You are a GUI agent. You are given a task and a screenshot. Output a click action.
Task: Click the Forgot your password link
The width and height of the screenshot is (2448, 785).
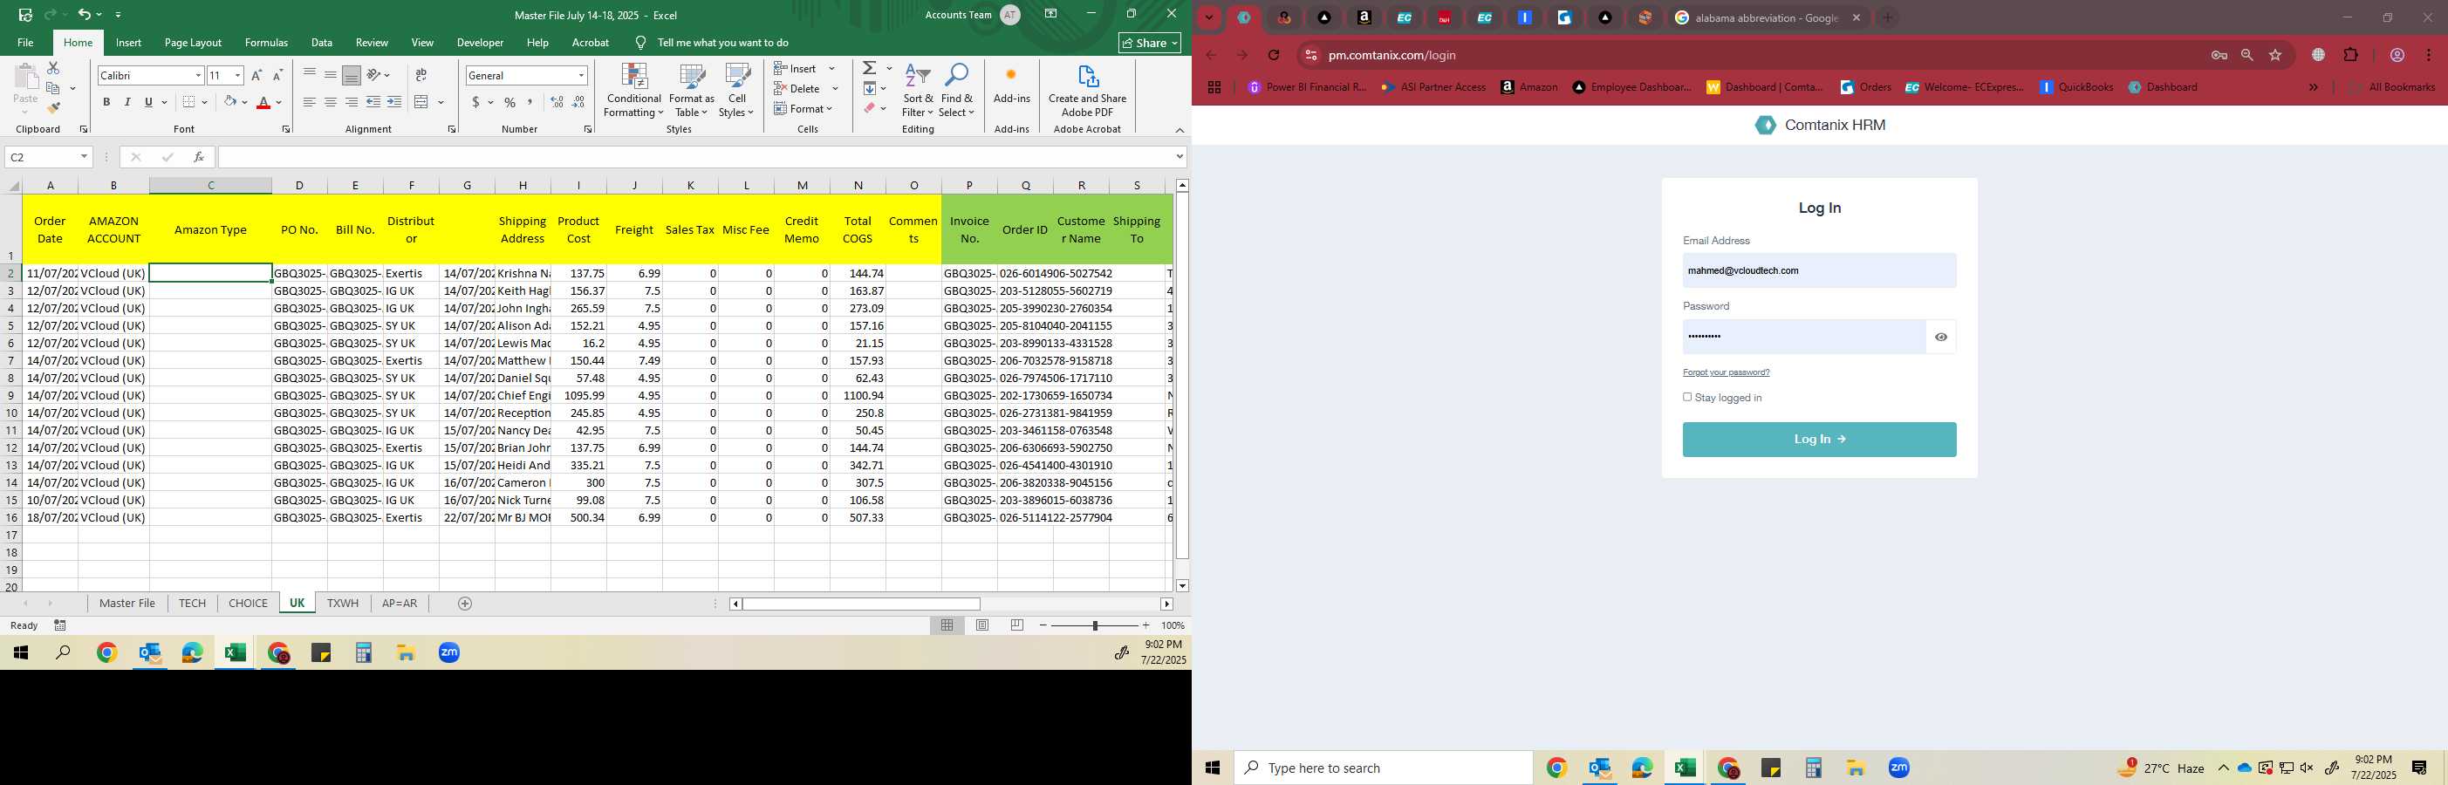click(1726, 372)
